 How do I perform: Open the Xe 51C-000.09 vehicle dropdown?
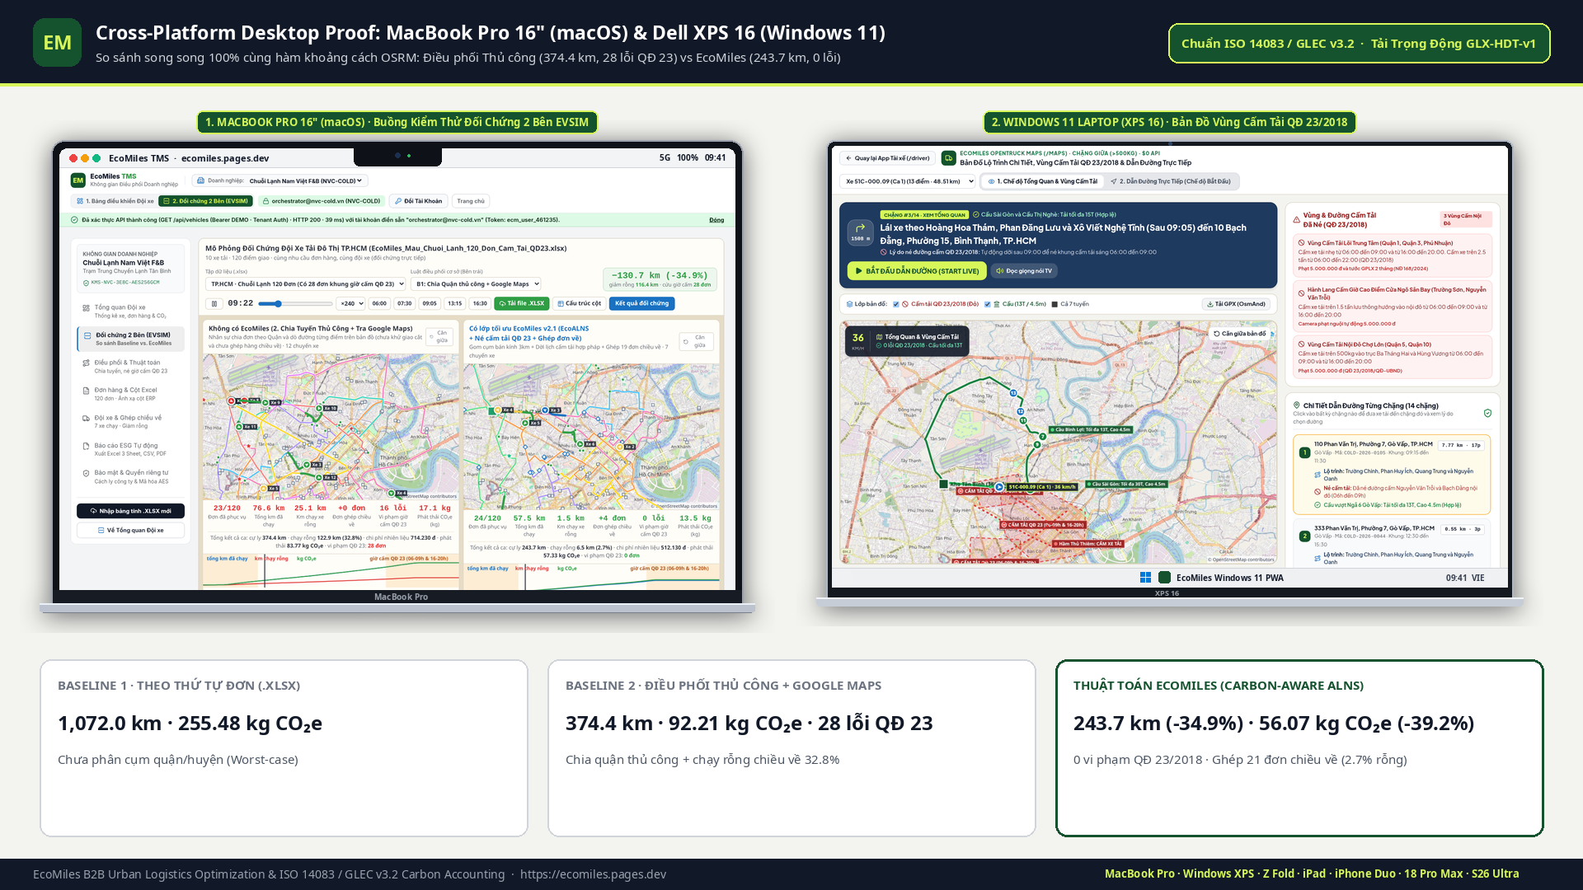(908, 181)
